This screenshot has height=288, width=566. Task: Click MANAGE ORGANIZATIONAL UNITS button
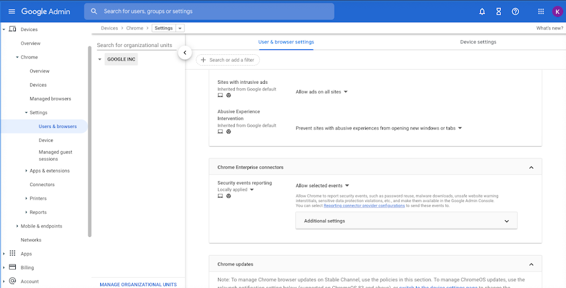point(138,285)
